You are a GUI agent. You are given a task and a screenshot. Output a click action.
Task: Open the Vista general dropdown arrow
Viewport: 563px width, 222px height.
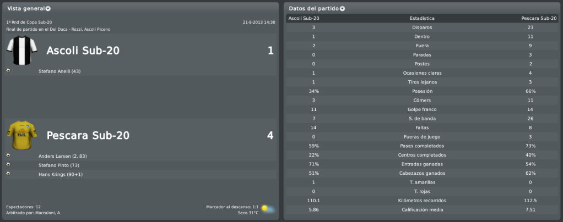48,9
